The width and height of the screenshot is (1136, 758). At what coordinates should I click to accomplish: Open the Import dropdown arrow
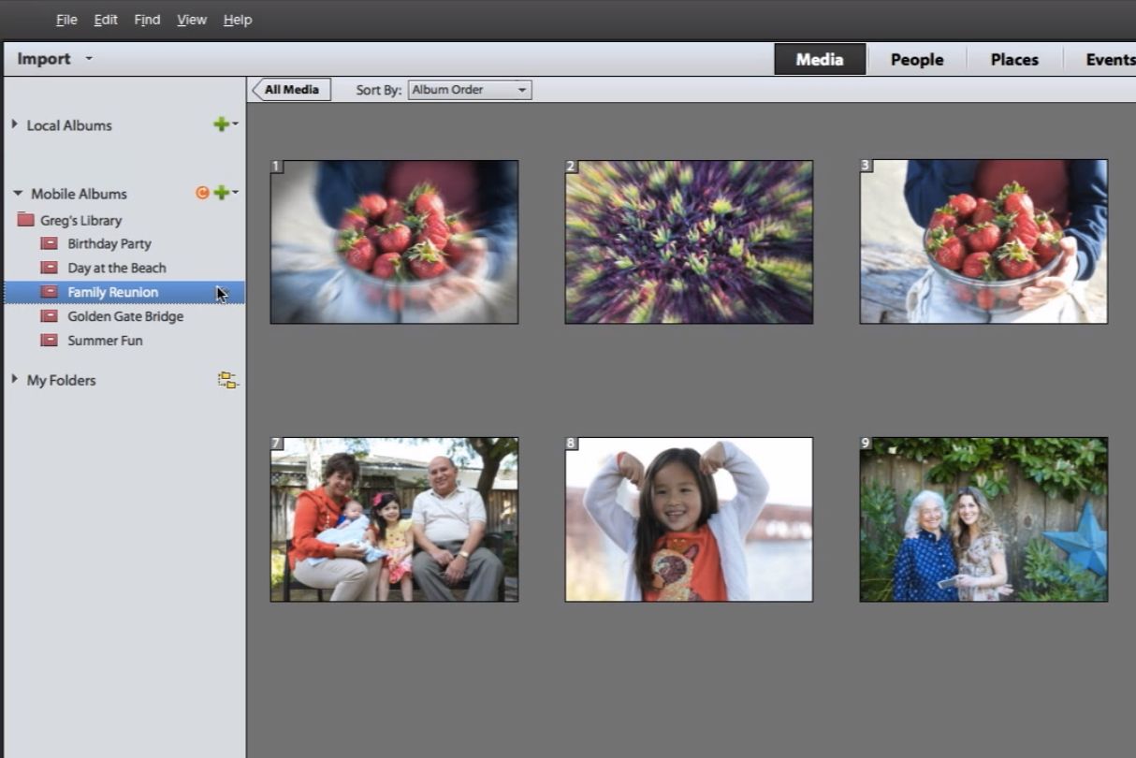[x=89, y=58]
